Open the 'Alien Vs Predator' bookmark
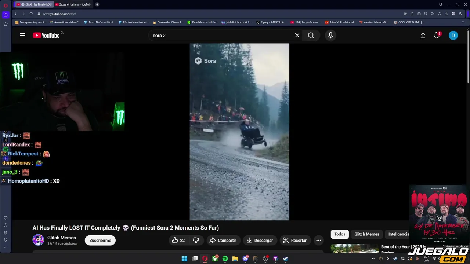 [x=340, y=22]
